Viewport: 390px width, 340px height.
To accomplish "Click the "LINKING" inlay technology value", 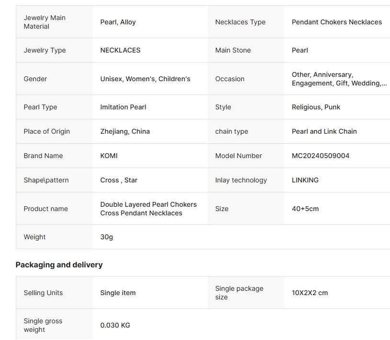I will point(305,180).
